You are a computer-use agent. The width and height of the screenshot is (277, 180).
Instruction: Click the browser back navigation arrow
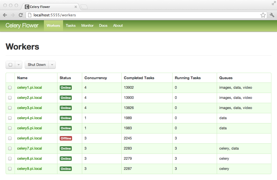[5, 15]
